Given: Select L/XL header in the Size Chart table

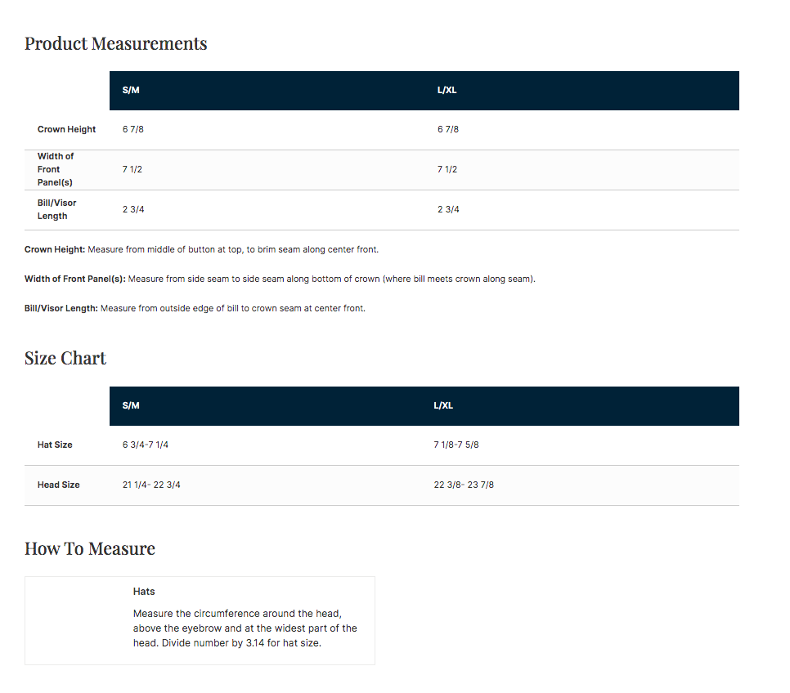Looking at the screenshot, I should 443,405.
